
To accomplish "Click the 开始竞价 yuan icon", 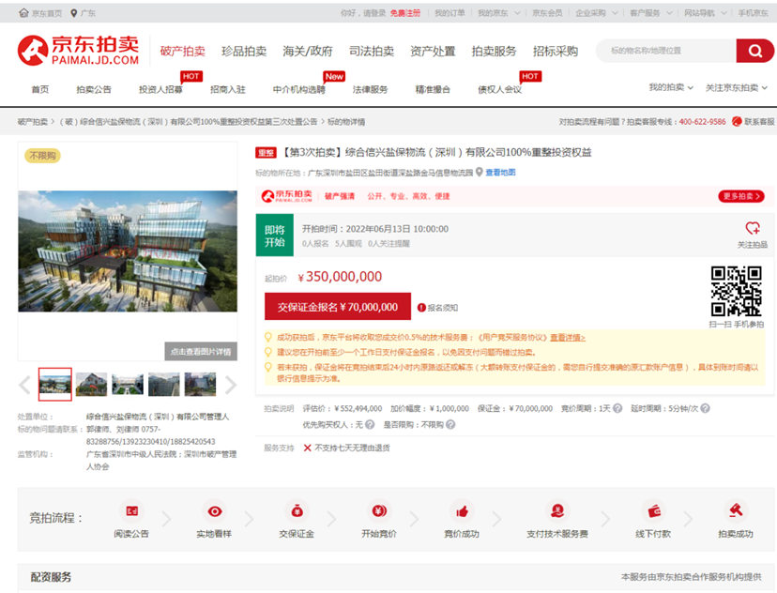I will tap(379, 510).
